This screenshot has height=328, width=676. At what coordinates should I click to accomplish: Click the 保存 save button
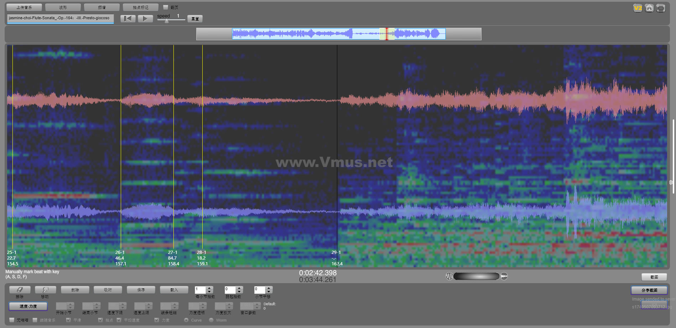click(x=141, y=290)
